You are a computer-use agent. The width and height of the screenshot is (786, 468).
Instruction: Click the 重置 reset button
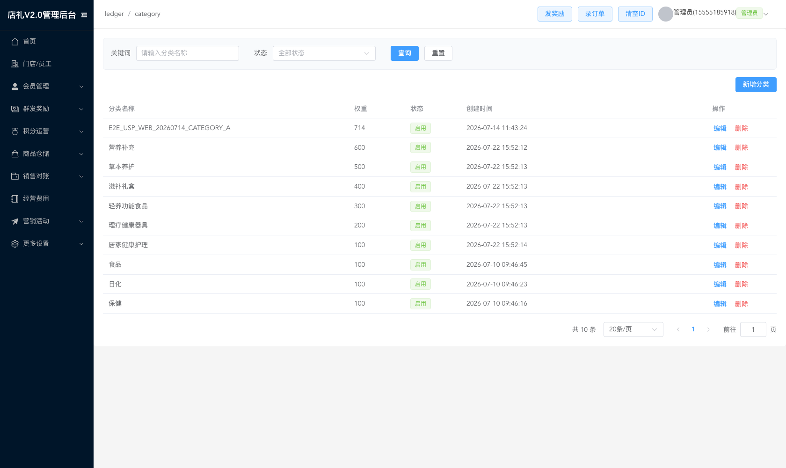[438, 53]
